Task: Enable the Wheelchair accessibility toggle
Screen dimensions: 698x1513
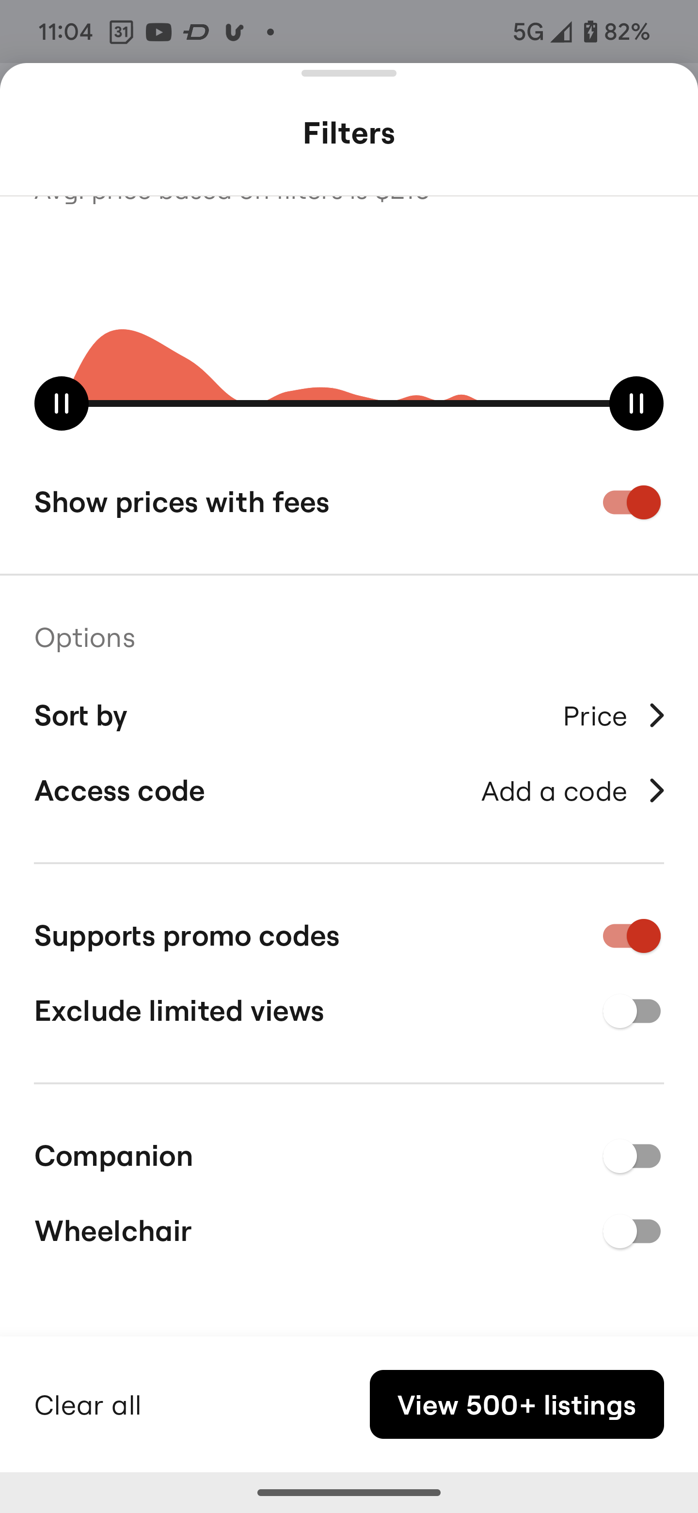Action: [x=632, y=1231]
